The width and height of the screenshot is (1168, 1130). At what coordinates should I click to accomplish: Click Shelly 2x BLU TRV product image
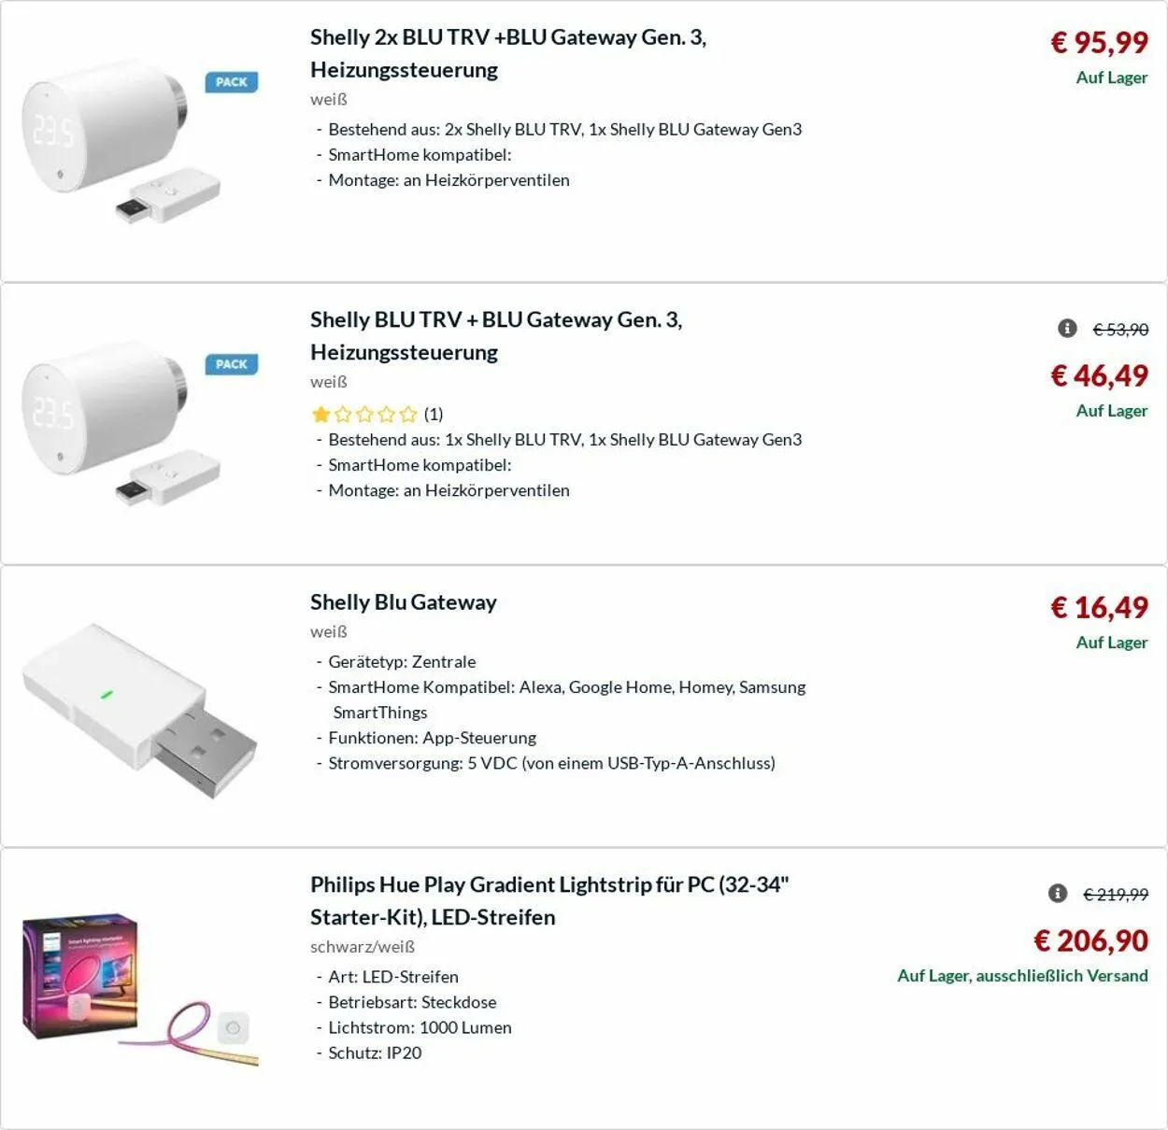pos(121,140)
